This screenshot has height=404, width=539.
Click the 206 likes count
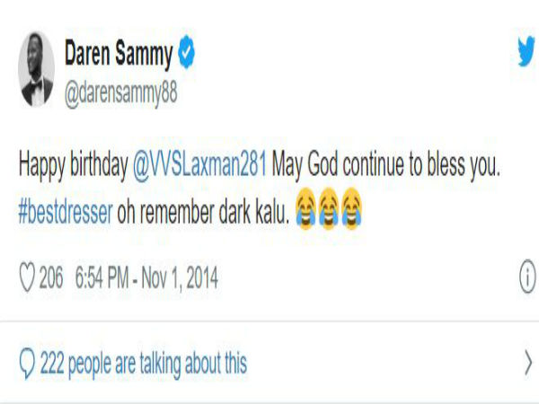[51, 277]
